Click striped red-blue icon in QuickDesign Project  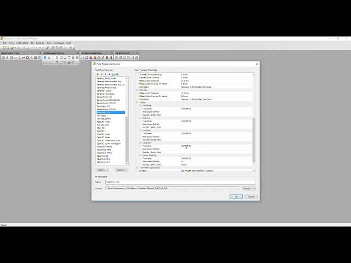coord(35,58)
